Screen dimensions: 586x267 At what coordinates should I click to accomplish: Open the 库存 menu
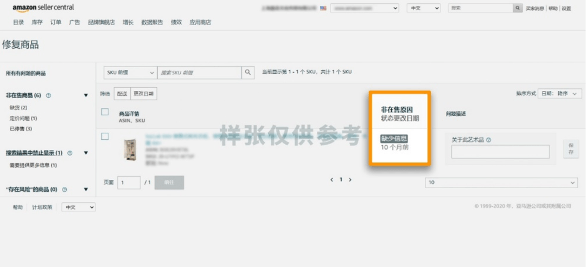(37, 22)
